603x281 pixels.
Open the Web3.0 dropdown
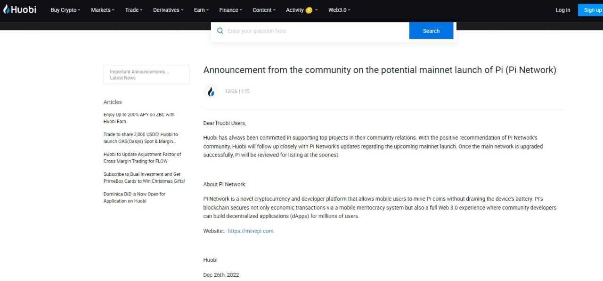(x=339, y=10)
